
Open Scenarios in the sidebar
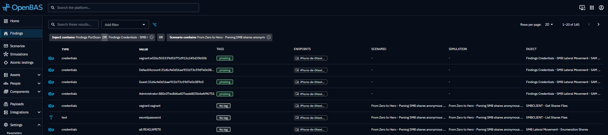pos(17,46)
